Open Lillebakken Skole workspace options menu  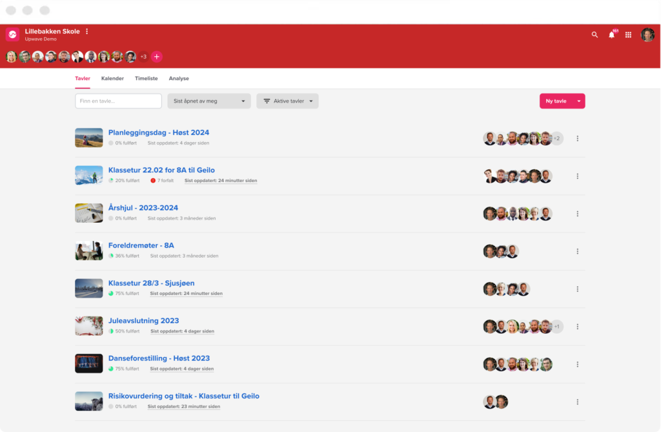pyautogui.click(x=87, y=31)
